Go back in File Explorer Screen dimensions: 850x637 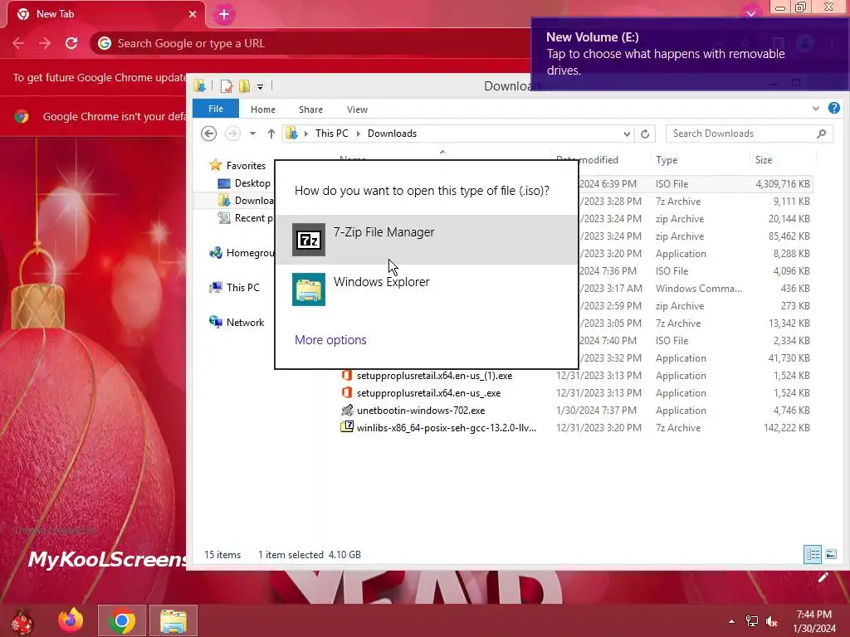click(x=208, y=134)
